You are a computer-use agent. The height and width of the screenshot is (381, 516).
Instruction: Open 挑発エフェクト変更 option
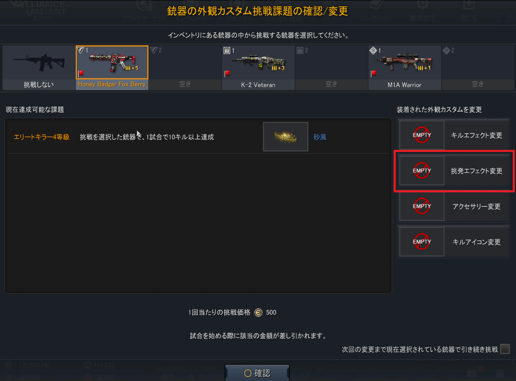pos(454,171)
